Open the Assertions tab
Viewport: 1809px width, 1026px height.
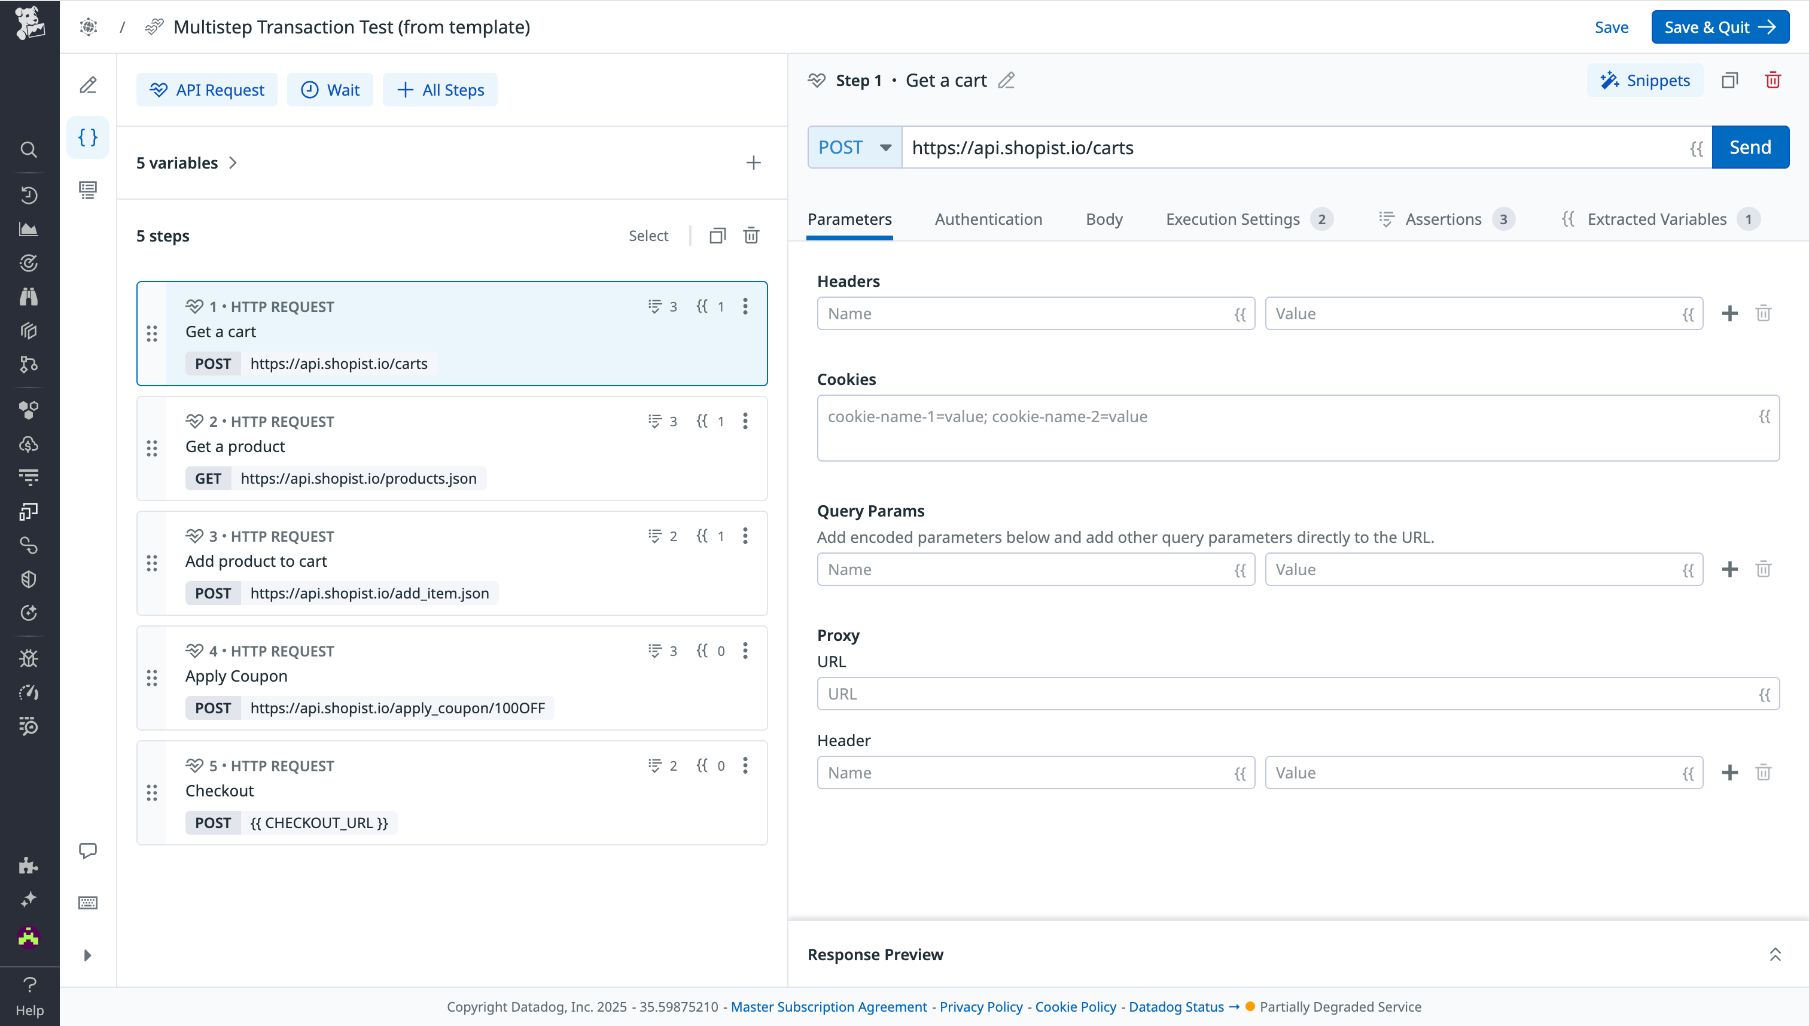(1444, 219)
